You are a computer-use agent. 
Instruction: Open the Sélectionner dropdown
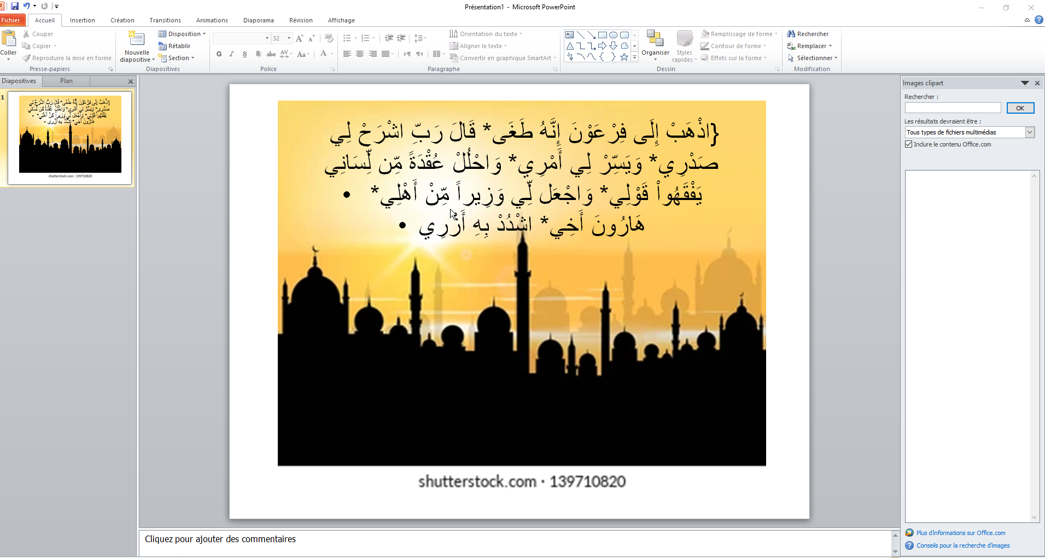pos(813,58)
